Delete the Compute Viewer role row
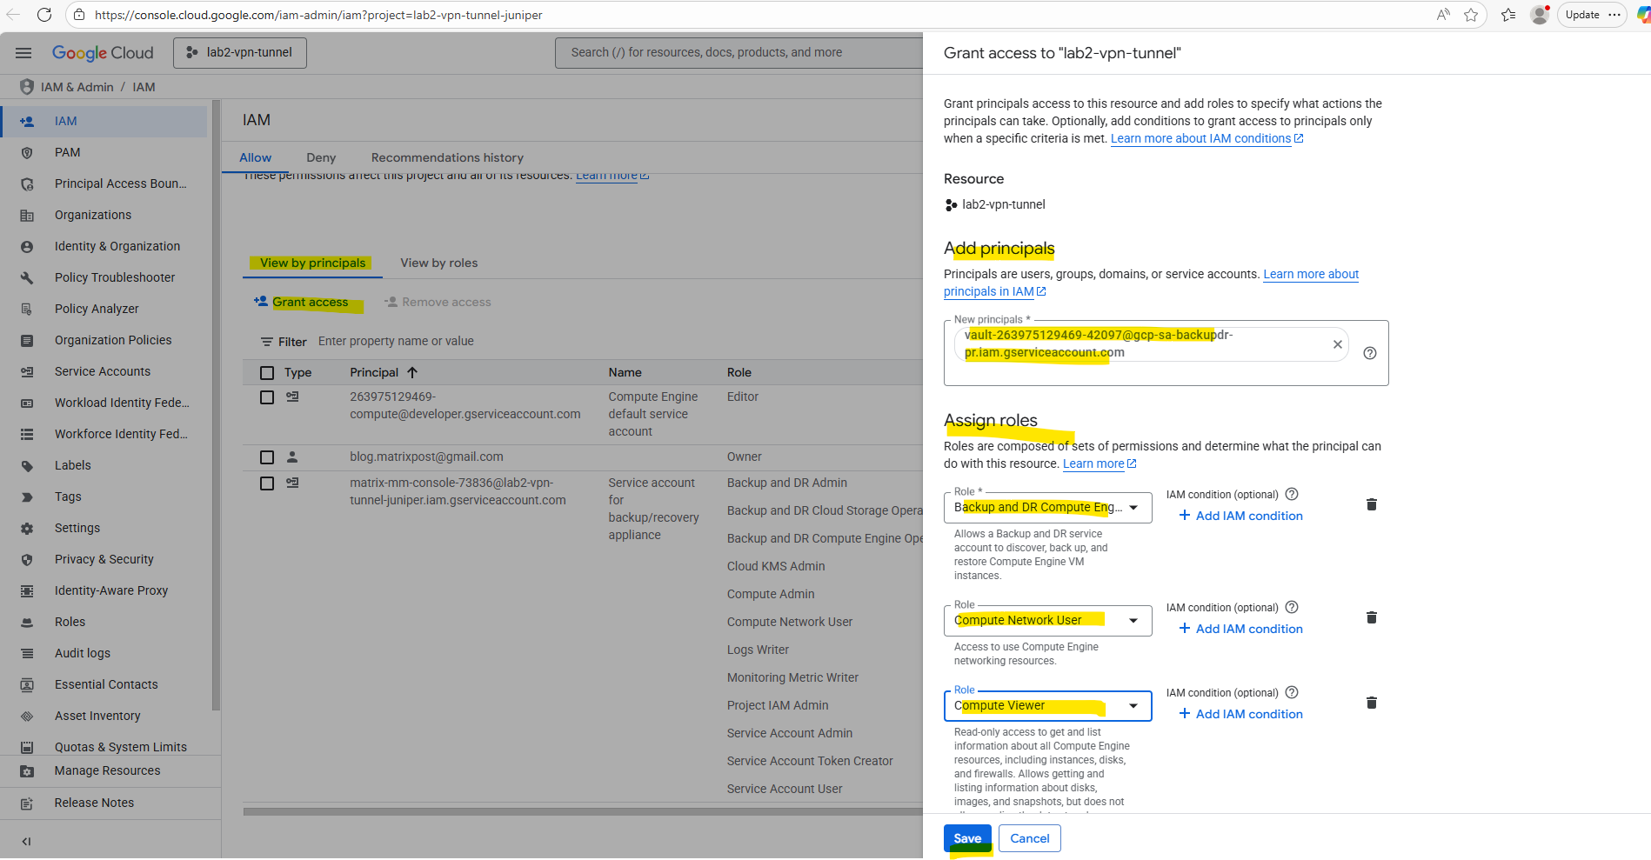 [x=1372, y=703]
